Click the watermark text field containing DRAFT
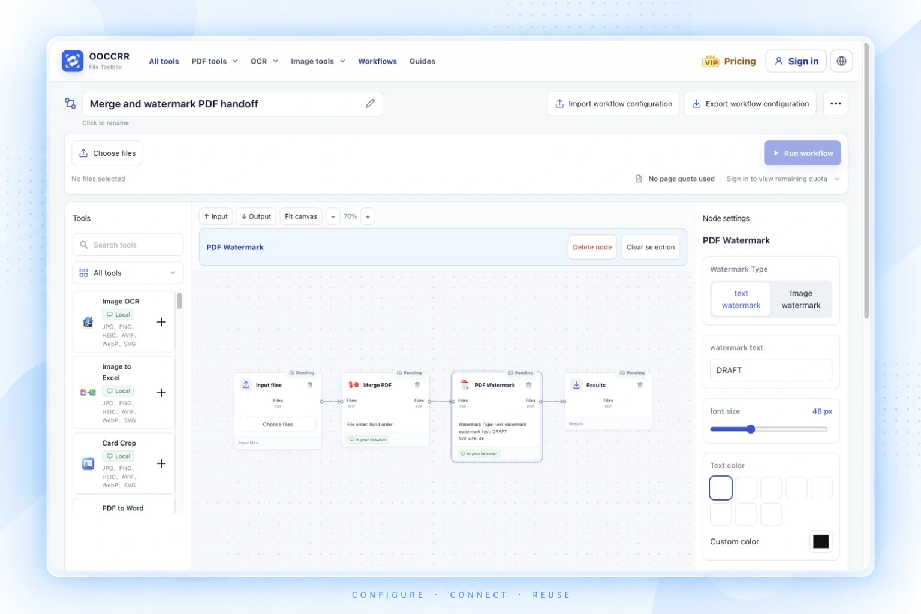921x614 pixels. [770, 370]
